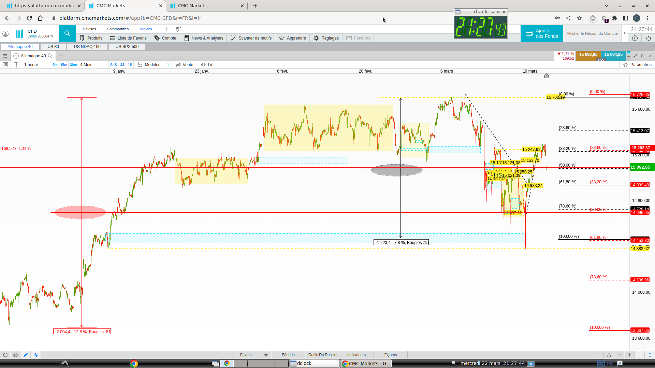Open chart Paramètres gear settings

click(626, 65)
